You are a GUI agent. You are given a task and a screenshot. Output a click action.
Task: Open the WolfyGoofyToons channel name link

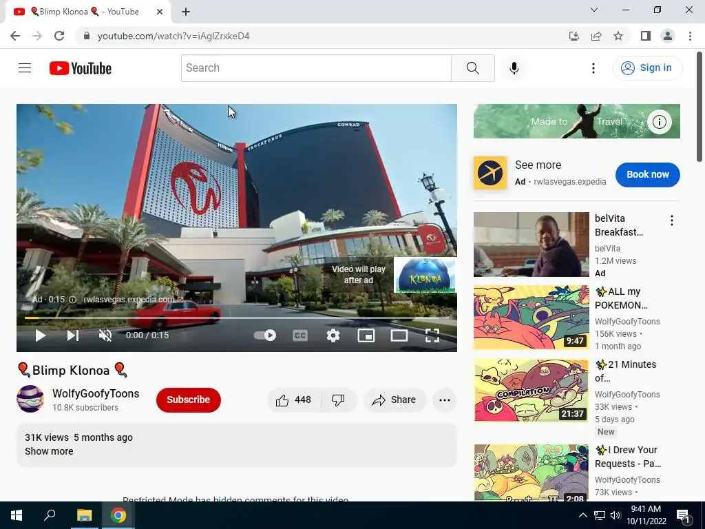tap(96, 393)
